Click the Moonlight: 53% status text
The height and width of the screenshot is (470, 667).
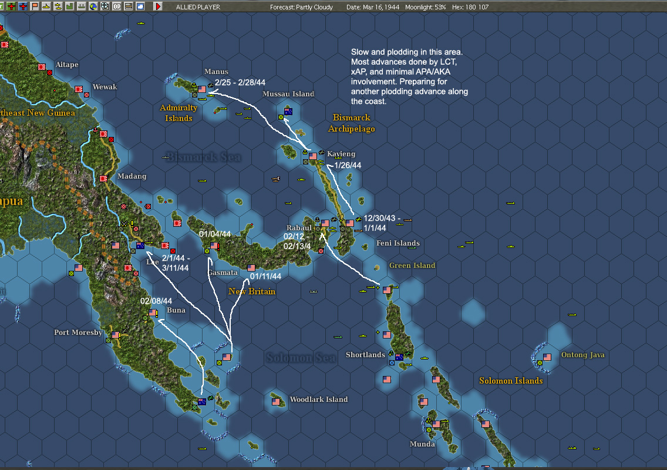point(425,7)
